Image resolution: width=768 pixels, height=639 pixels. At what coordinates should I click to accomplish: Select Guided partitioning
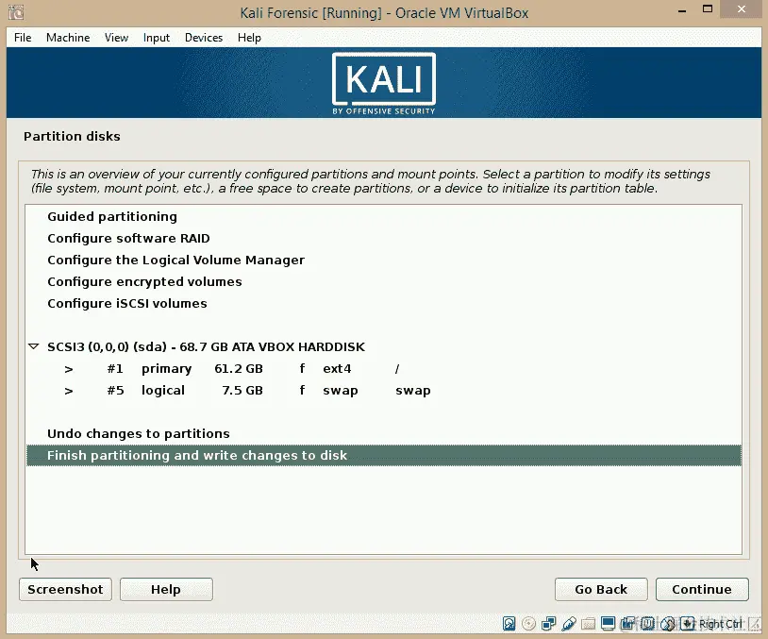click(383, 216)
